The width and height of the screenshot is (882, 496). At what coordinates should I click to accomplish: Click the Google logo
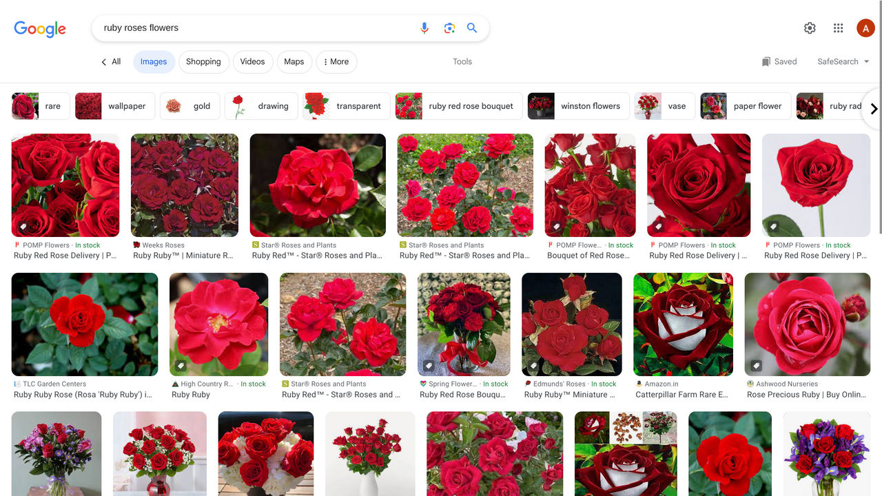39,29
